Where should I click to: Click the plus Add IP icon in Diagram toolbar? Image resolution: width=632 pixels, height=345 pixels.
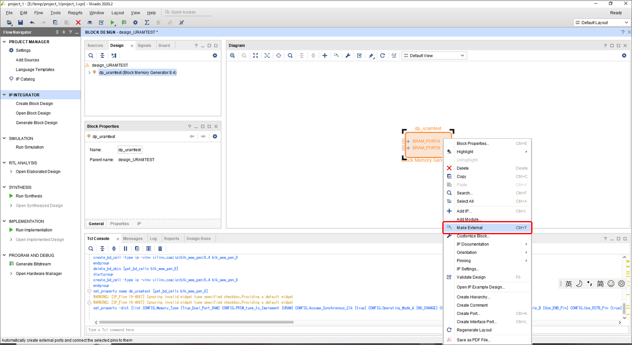tap(325, 56)
